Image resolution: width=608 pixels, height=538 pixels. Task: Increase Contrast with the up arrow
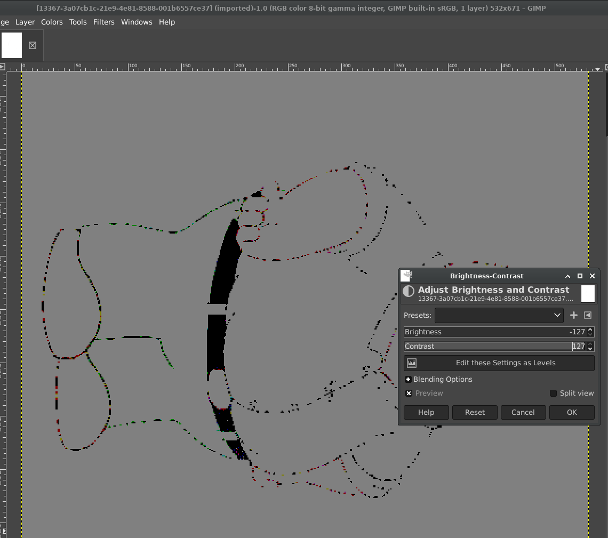(x=590, y=344)
